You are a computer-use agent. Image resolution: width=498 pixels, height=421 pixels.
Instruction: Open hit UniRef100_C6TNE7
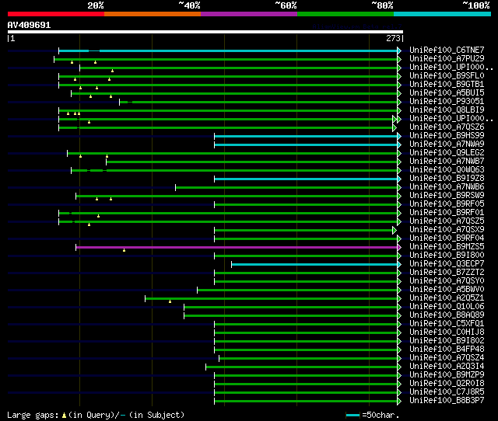[x=447, y=50]
